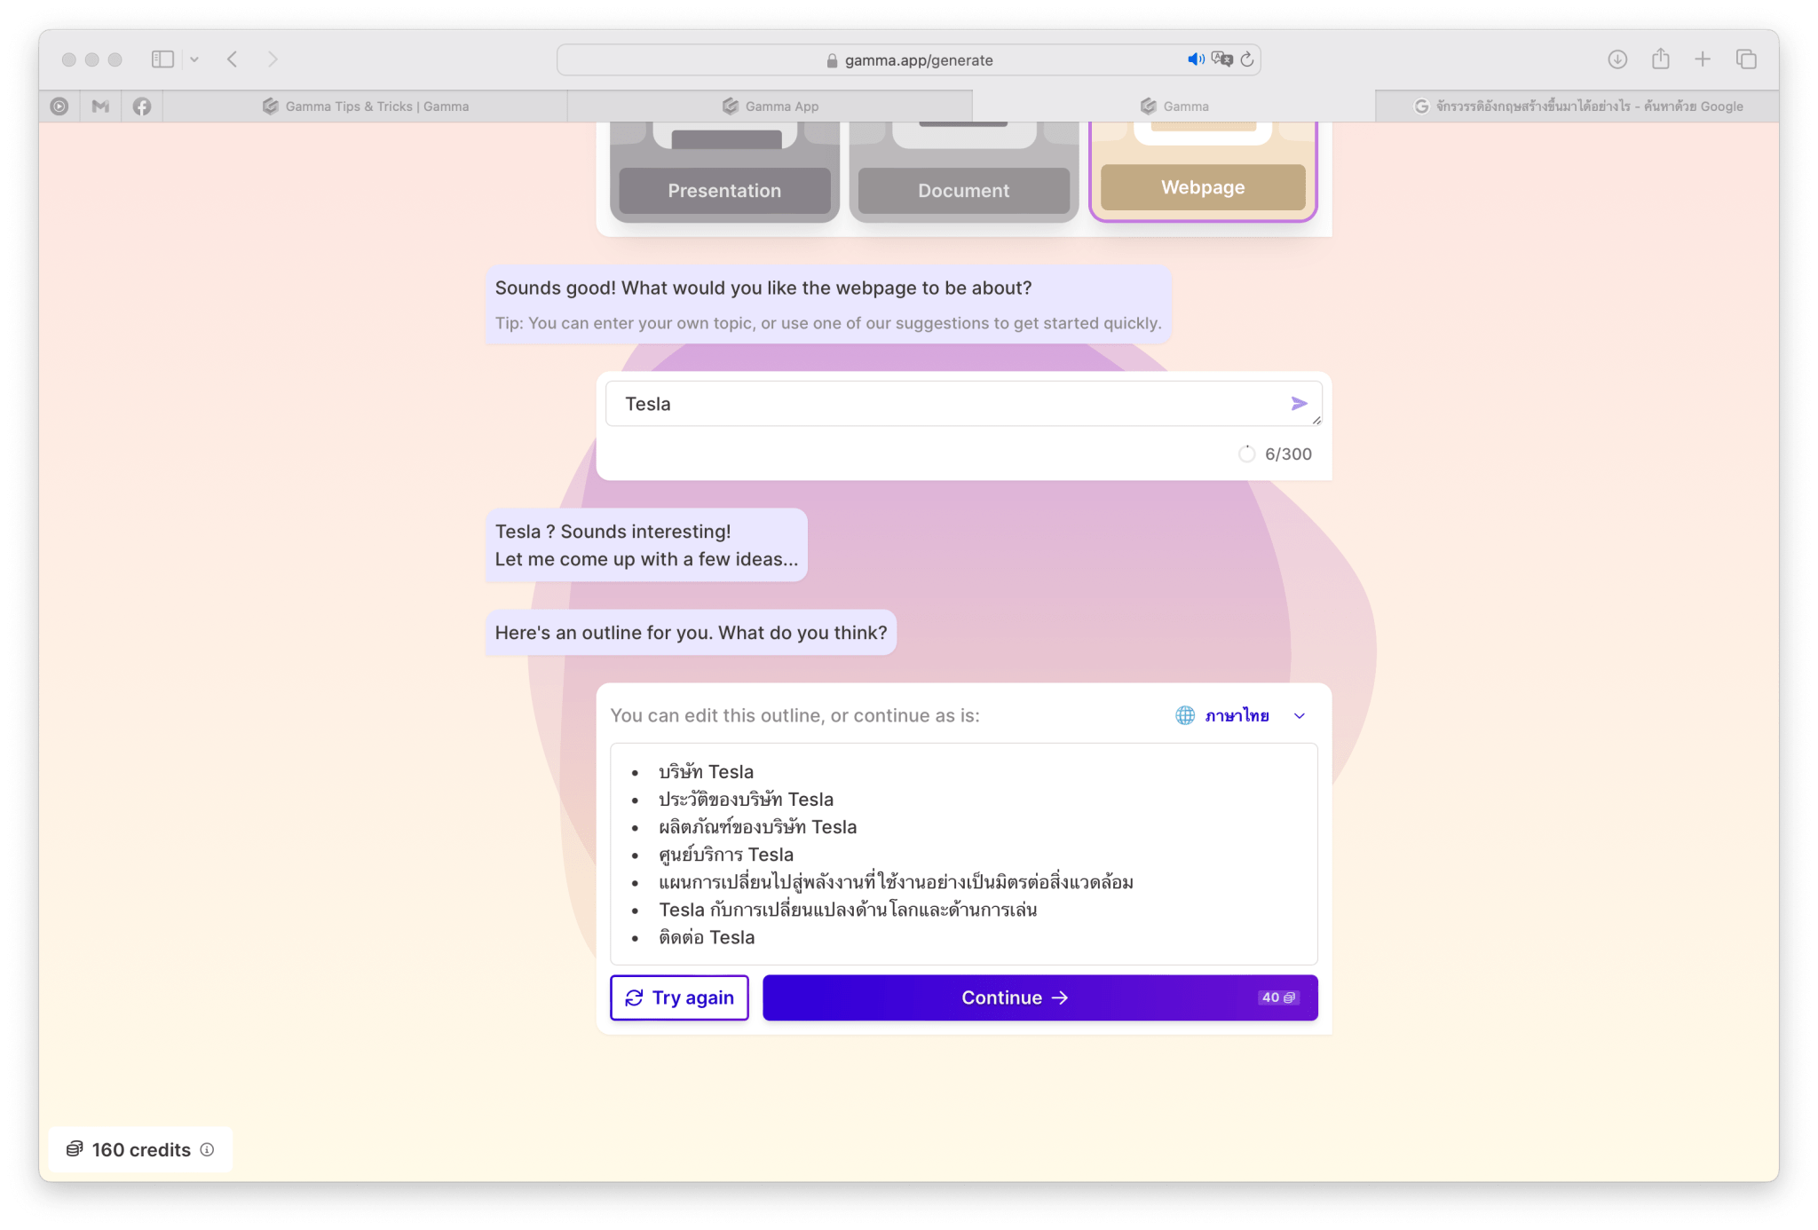Choose the Presentation format card

[x=724, y=171]
